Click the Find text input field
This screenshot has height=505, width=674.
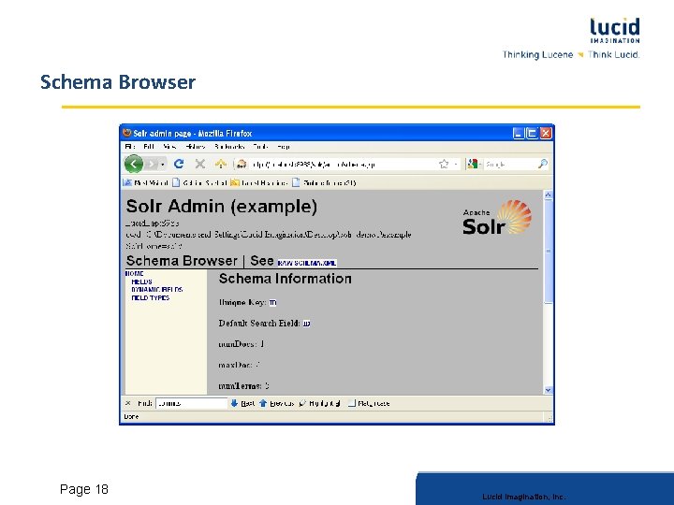[x=191, y=403]
